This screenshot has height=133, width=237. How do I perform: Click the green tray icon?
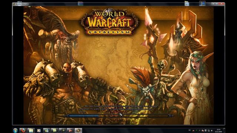coord(197,130)
